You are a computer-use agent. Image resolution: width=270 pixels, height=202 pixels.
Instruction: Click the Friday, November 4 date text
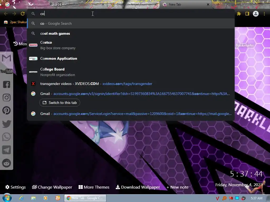[238, 185]
